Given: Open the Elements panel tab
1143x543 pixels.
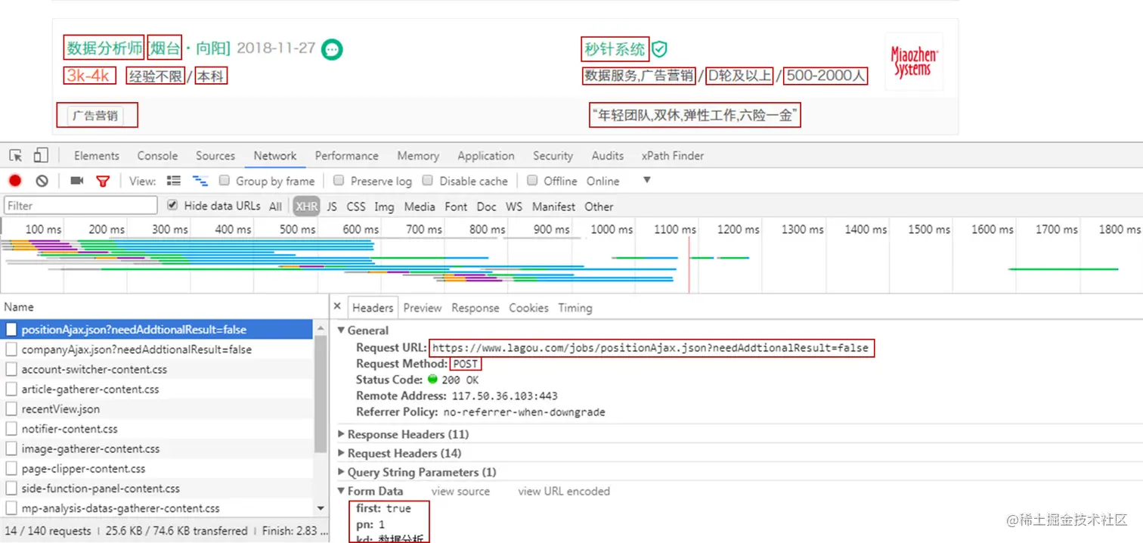Looking at the screenshot, I should [x=97, y=156].
